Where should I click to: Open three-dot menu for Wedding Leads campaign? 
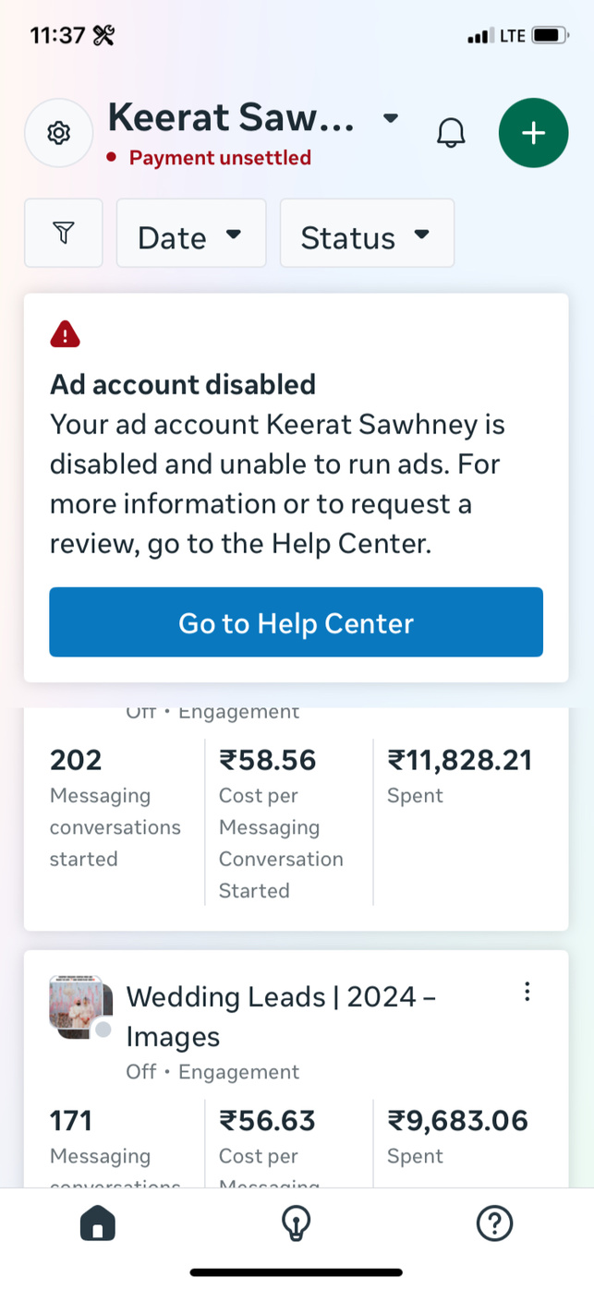pos(527,992)
